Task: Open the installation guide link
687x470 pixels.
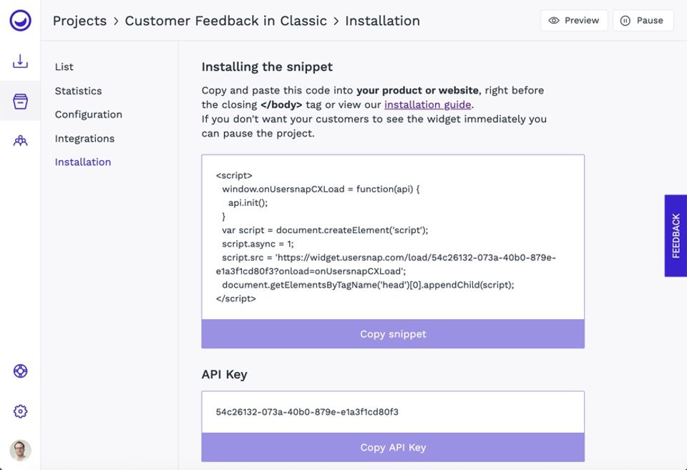Action: [427, 104]
